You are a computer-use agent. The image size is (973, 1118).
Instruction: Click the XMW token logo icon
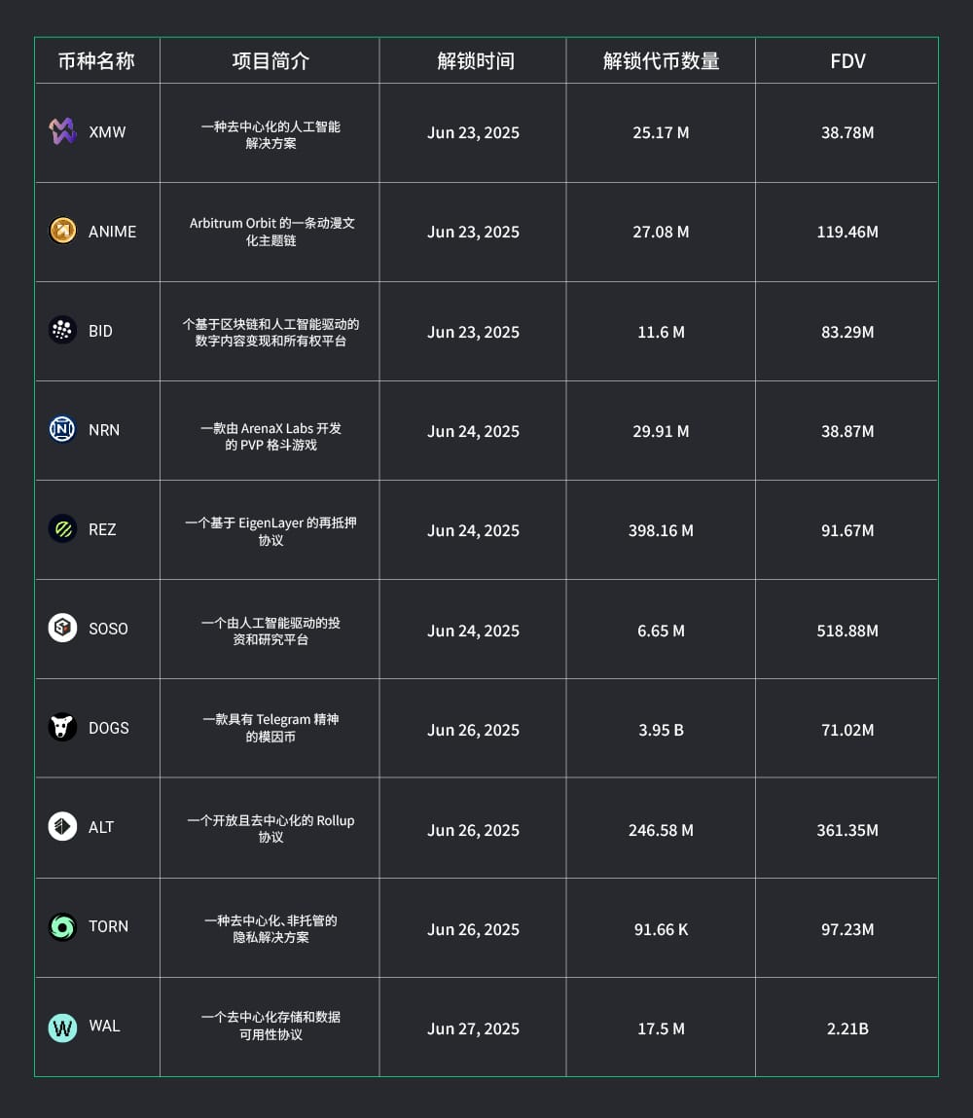62,131
